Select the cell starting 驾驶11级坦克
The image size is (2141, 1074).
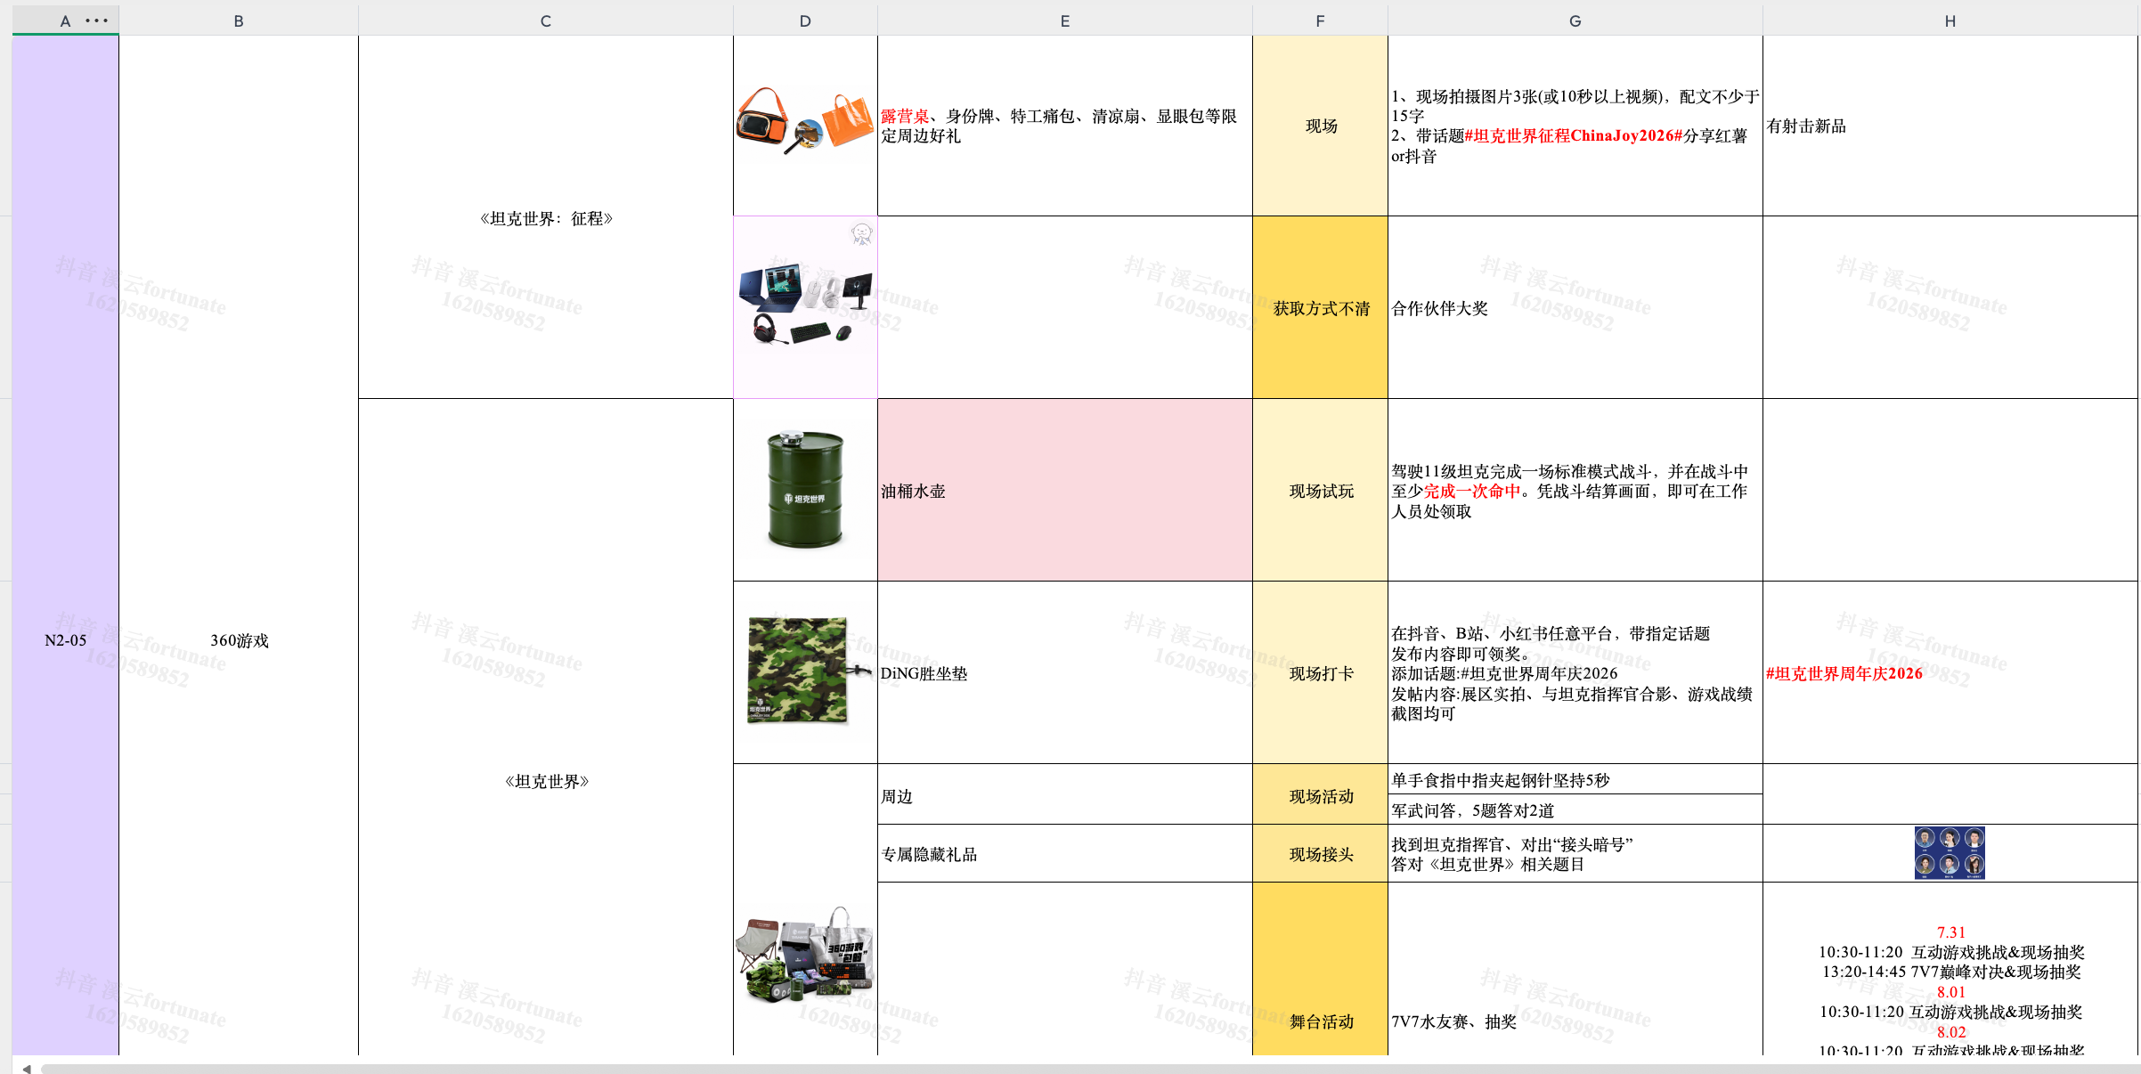[x=1575, y=490]
